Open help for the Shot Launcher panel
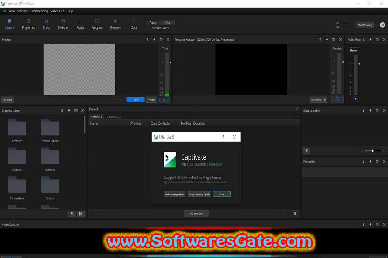 [364, 110]
